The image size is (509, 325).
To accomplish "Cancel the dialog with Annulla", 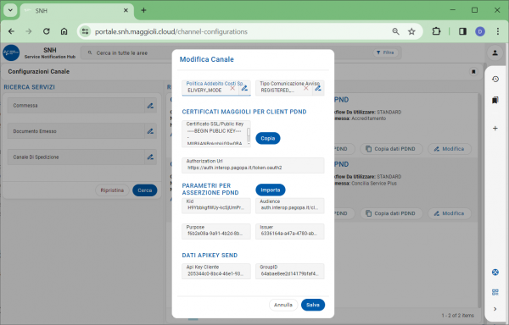I will pyautogui.click(x=283, y=305).
